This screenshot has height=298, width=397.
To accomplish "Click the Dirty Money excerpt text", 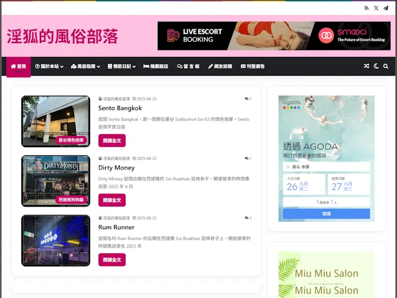I will click(174, 183).
